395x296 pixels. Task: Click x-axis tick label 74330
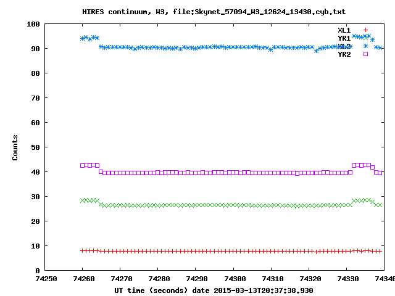(x=348, y=279)
